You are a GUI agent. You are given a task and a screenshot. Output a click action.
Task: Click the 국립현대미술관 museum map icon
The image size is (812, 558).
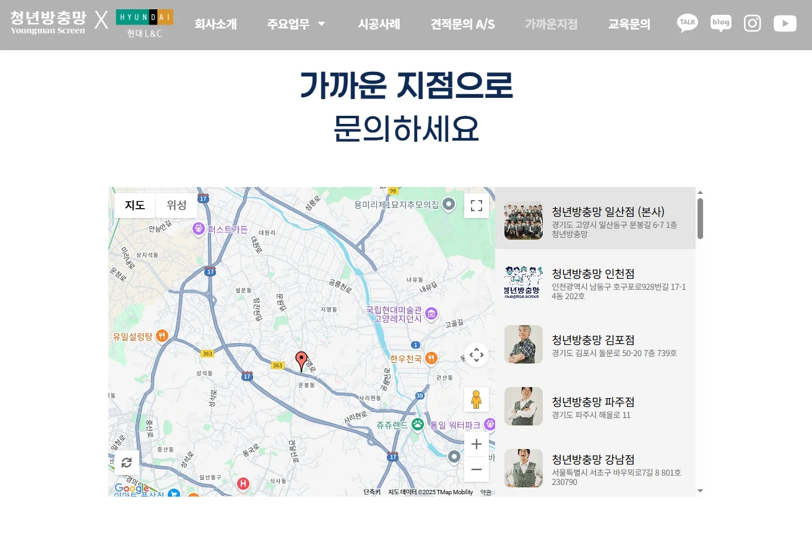(x=431, y=313)
